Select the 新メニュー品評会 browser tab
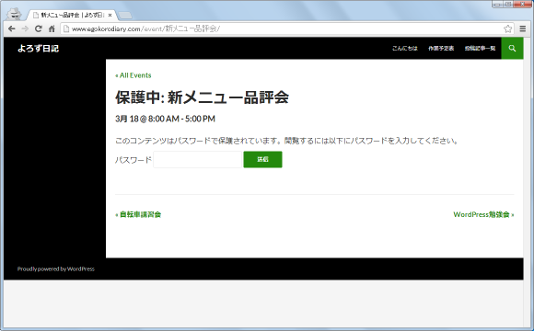This screenshot has width=534, height=331. 71,16
